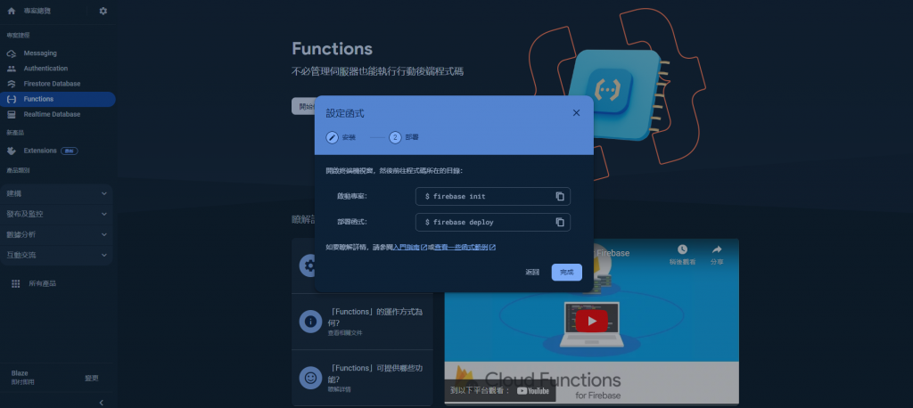Copy the firebase deploy command
The height and width of the screenshot is (408, 913).
[x=560, y=222]
